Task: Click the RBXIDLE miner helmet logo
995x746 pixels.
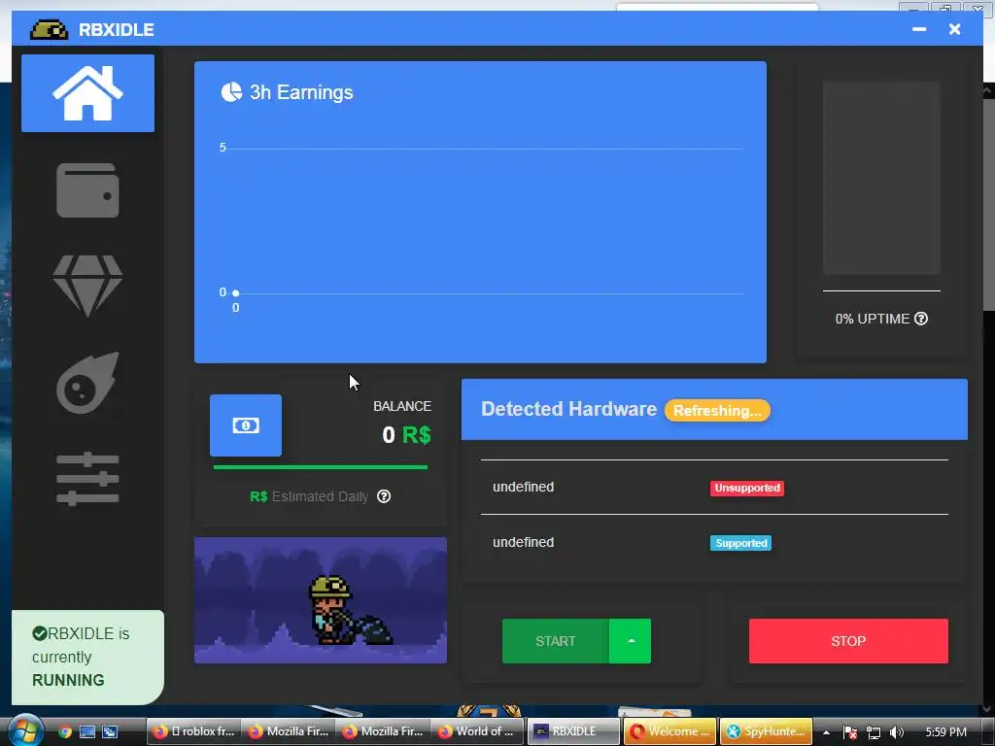Action: tap(49, 29)
